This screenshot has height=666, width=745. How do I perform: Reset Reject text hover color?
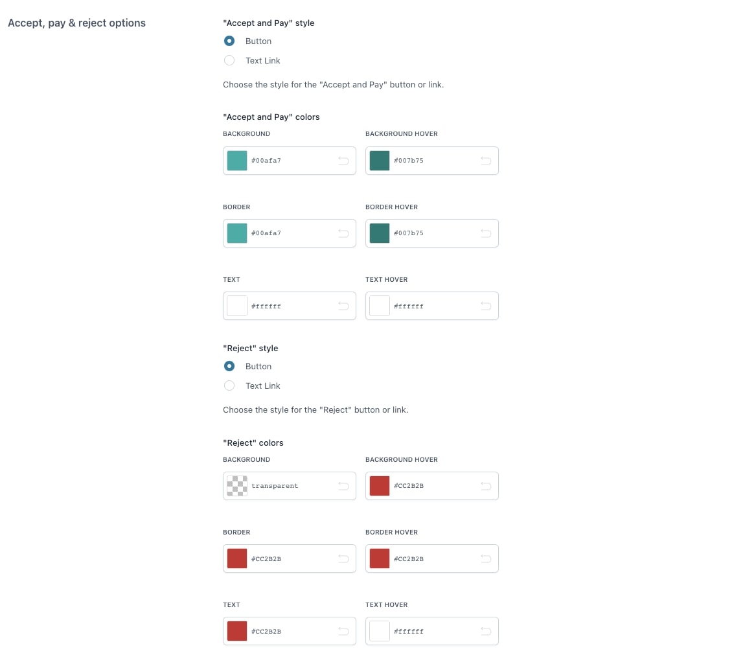(x=486, y=631)
